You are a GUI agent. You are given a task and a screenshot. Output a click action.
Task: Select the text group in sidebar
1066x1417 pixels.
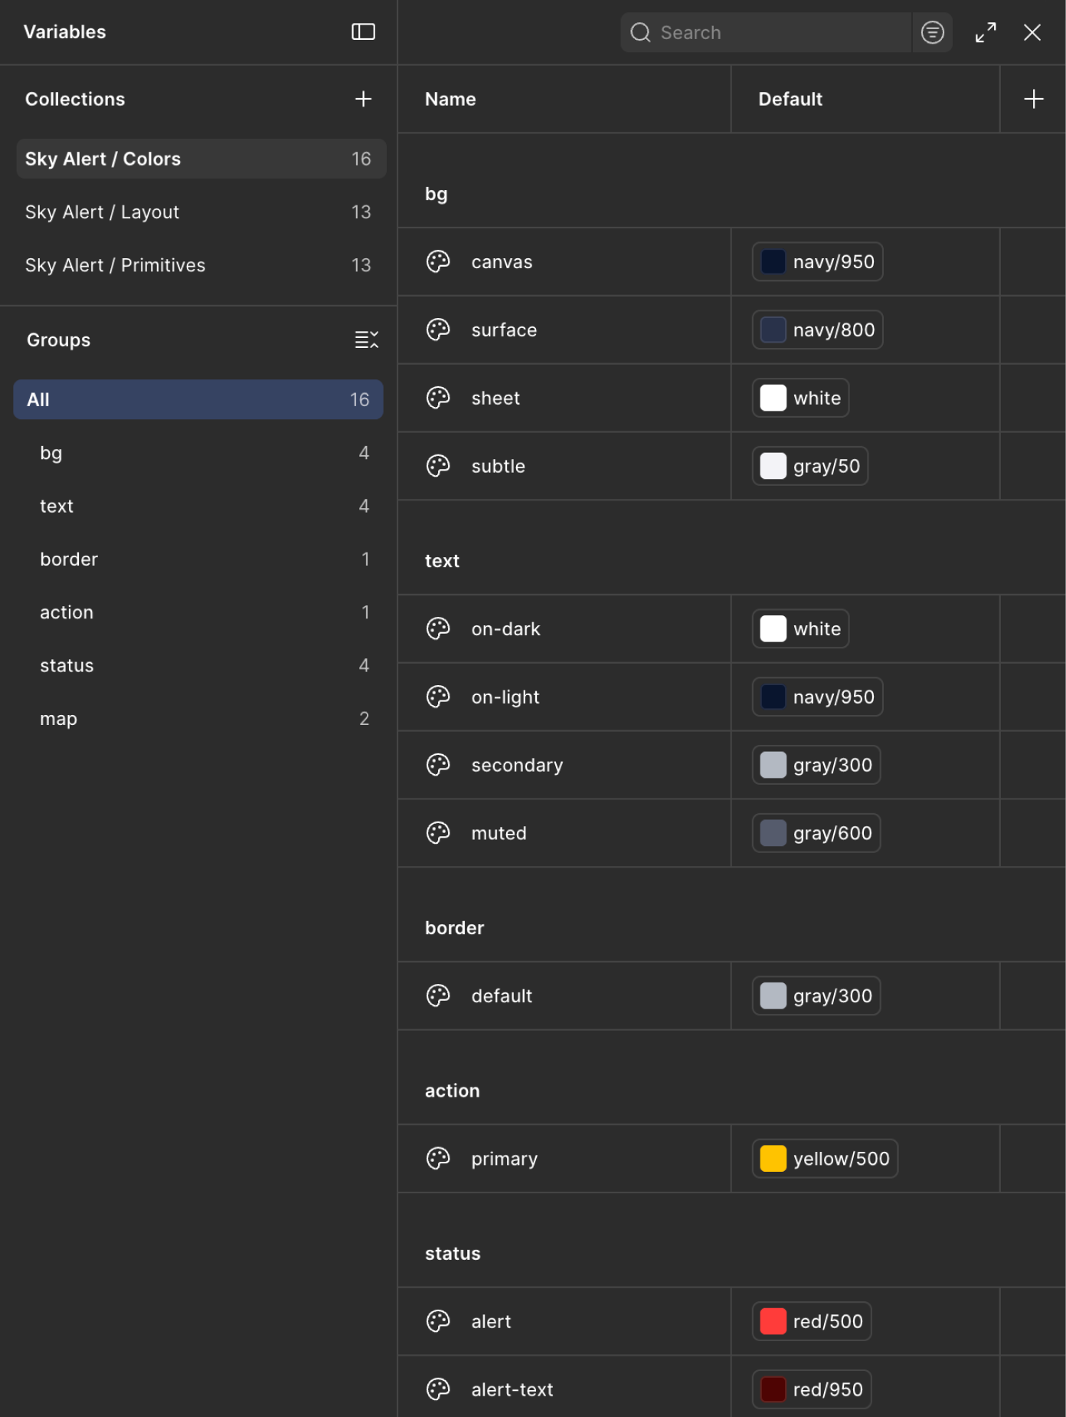tap(198, 506)
